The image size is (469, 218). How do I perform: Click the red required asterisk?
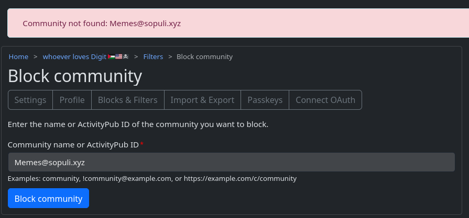point(142,144)
